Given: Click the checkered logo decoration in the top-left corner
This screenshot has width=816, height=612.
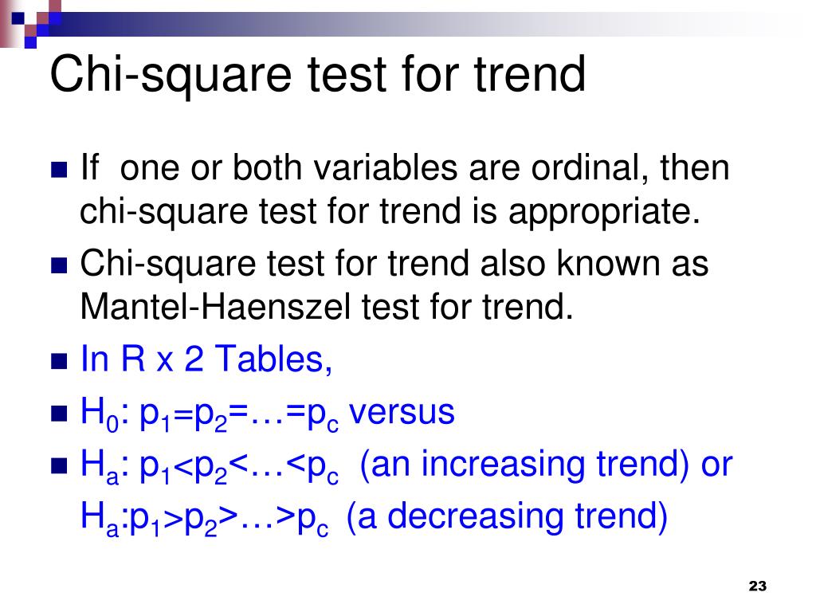Looking at the screenshot, I should (x=30, y=24).
